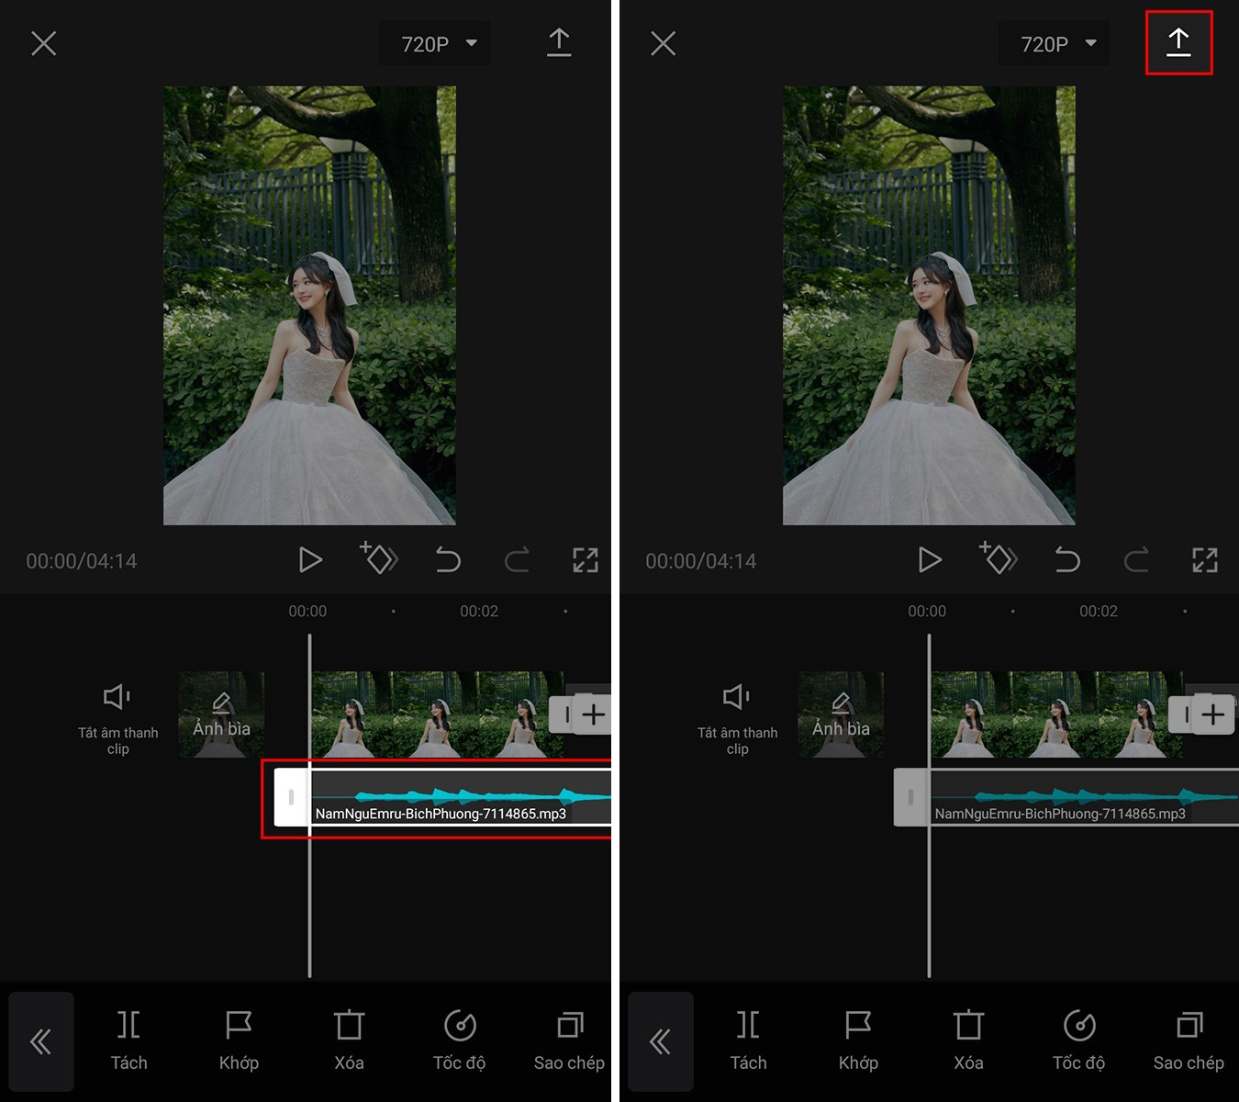Select the NamNguEmru mp3 audio track, right screen
1239x1102 pixels.
(x=1084, y=797)
